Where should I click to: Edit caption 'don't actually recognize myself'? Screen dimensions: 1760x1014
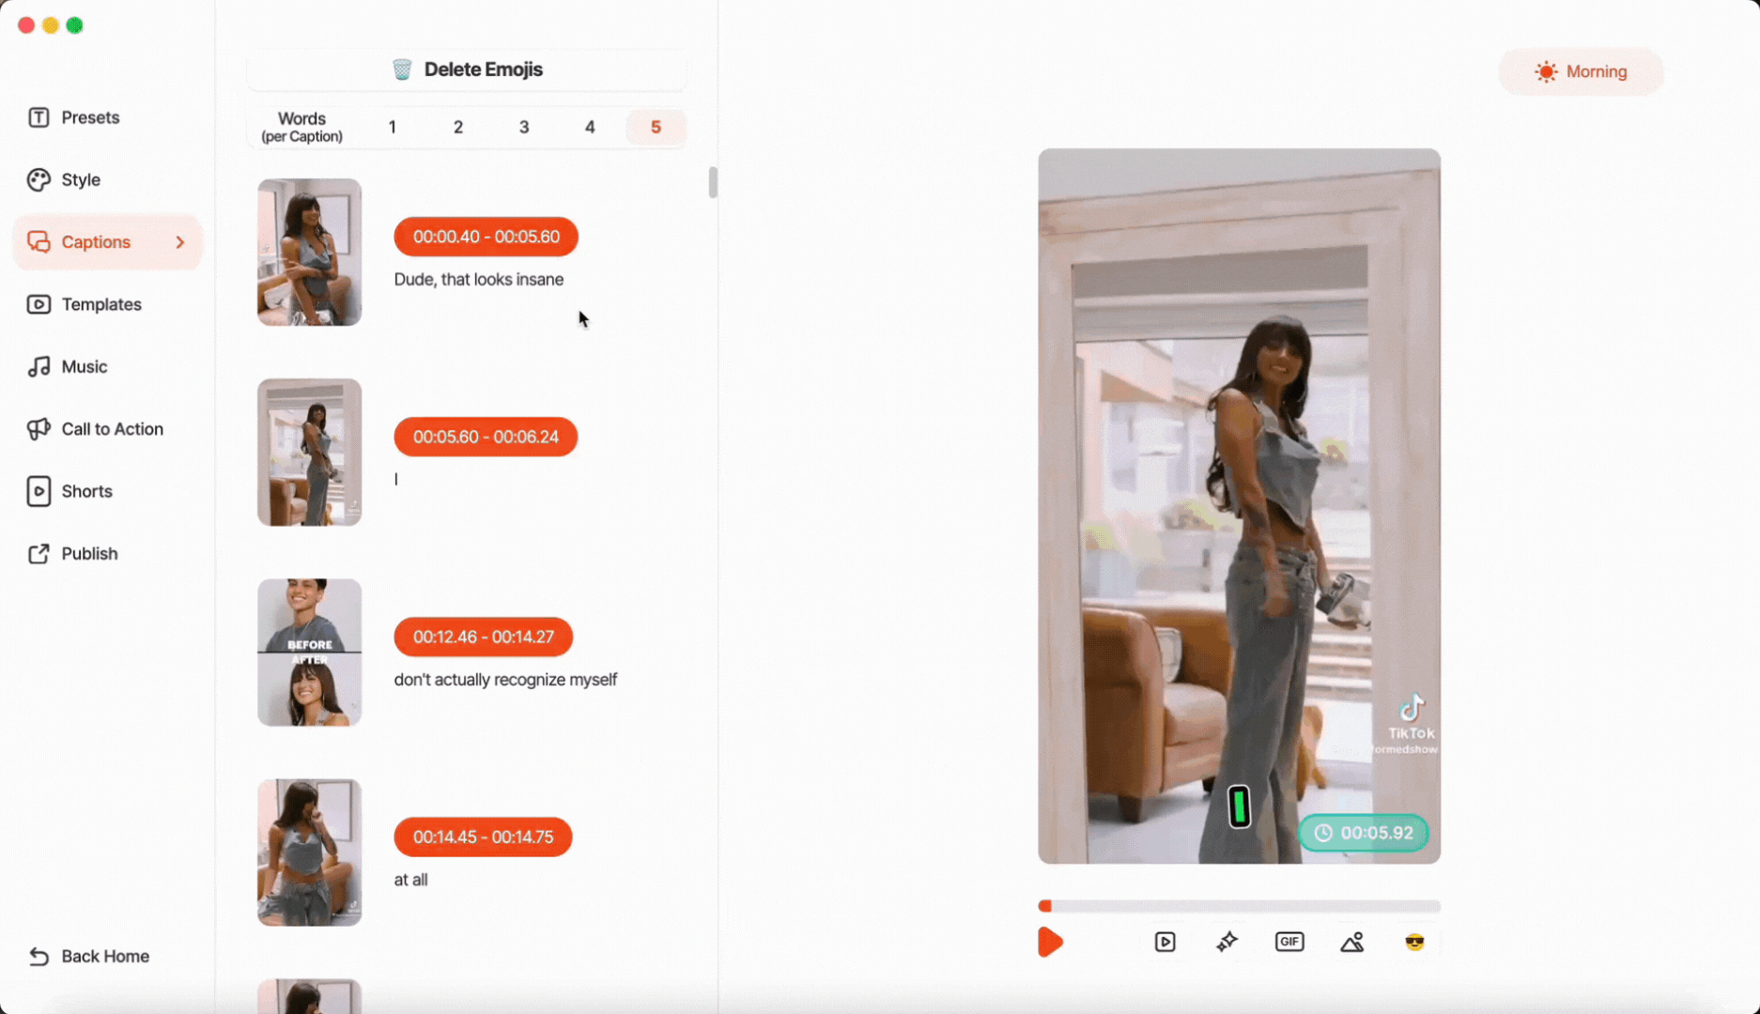pyautogui.click(x=505, y=680)
